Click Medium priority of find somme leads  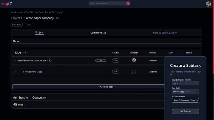pos(152,72)
